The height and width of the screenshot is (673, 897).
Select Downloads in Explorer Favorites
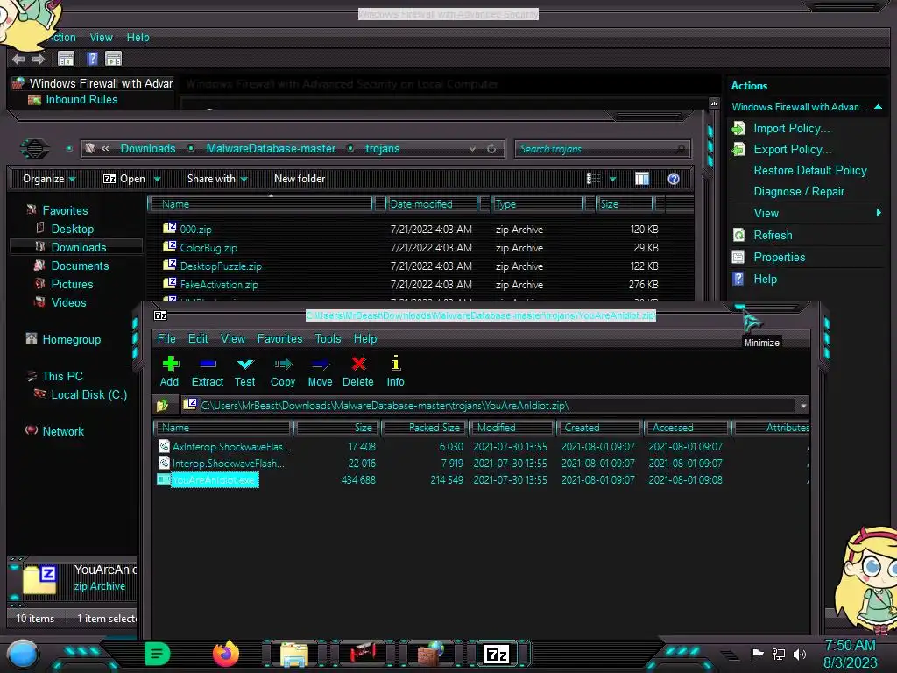click(x=78, y=247)
